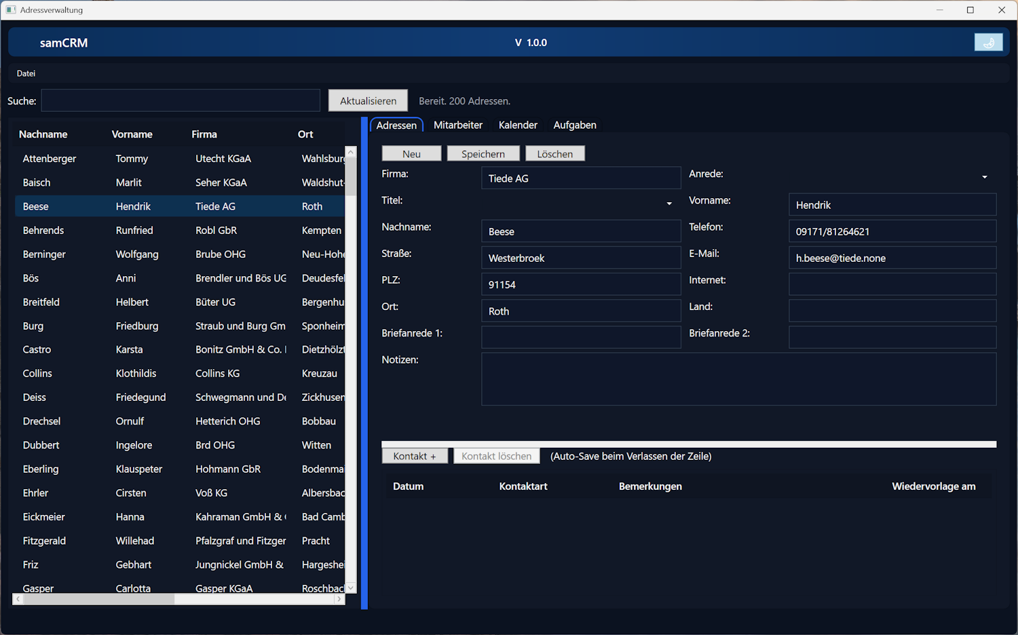The width and height of the screenshot is (1018, 635).
Task: Switch to the Mitarbeiter tab
Action: [457, 125]
